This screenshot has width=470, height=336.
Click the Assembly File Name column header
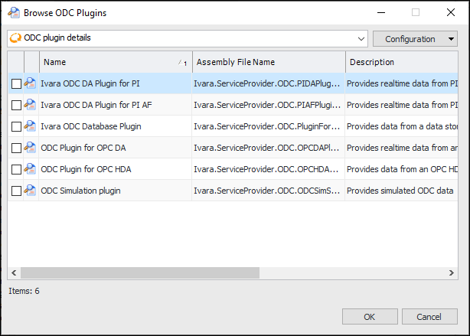(268, 62)
